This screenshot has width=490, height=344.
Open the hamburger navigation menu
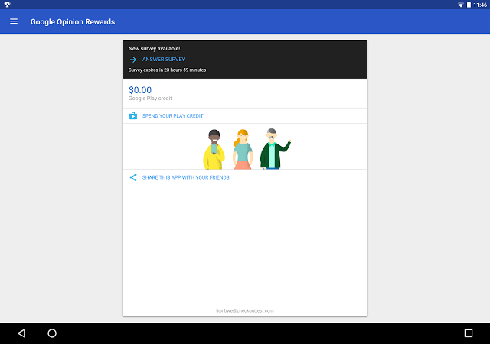[x=13, y=21]
